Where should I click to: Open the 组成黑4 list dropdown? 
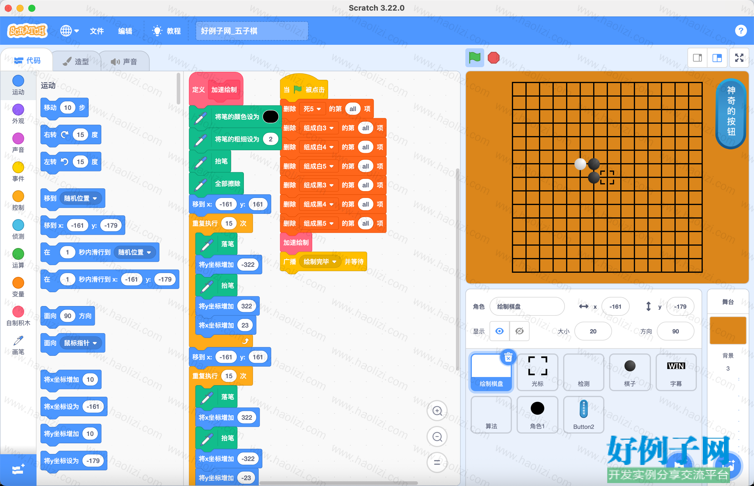point(318,204)
